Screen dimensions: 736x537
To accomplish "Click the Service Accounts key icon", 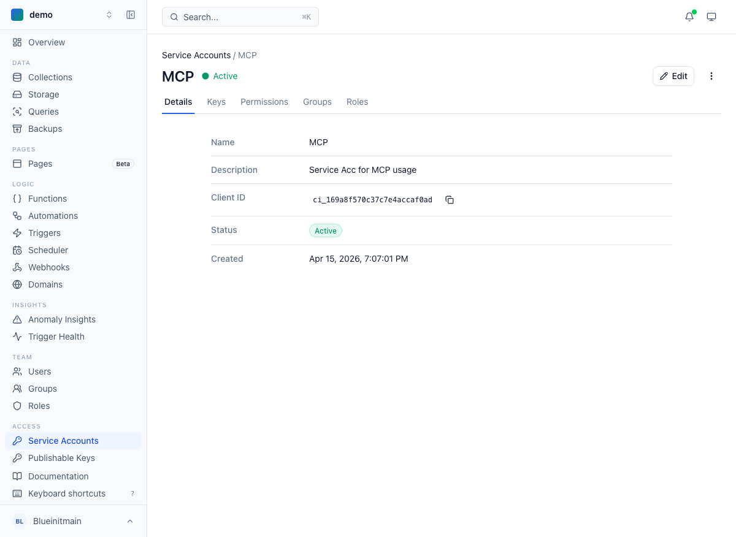I will point(17,441).
